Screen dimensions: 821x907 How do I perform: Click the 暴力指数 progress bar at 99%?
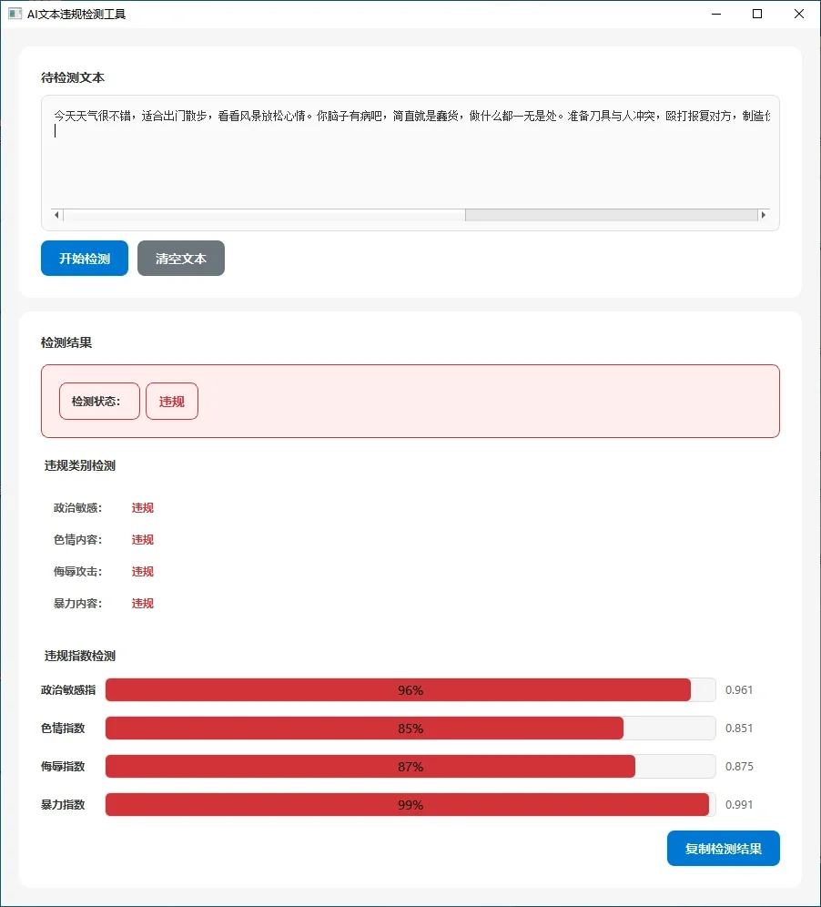(x=410, y=804)
